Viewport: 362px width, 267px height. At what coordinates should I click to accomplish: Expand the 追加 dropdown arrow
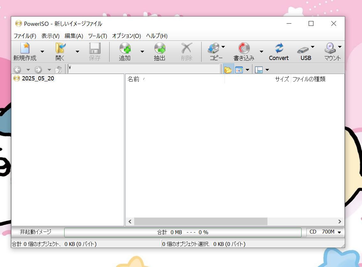pyautogui.click(x=142, y=52)
